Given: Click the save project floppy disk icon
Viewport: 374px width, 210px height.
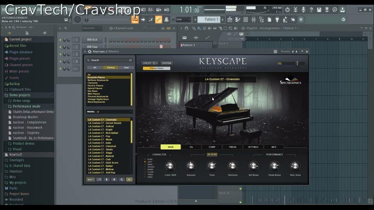Looking at the screenshot, I should [x=319, y=10].
